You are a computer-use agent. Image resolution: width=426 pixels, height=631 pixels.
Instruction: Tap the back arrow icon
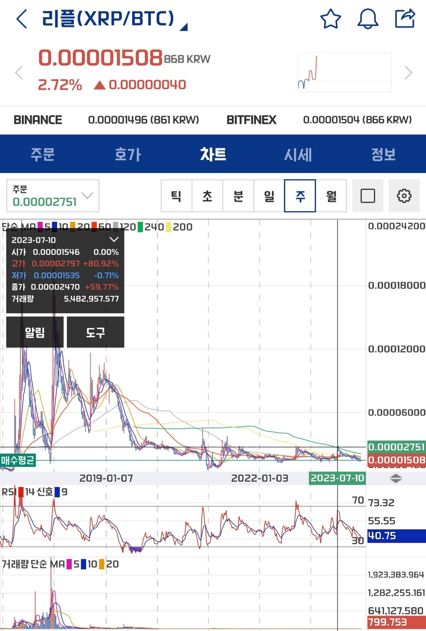coord(22,19)
